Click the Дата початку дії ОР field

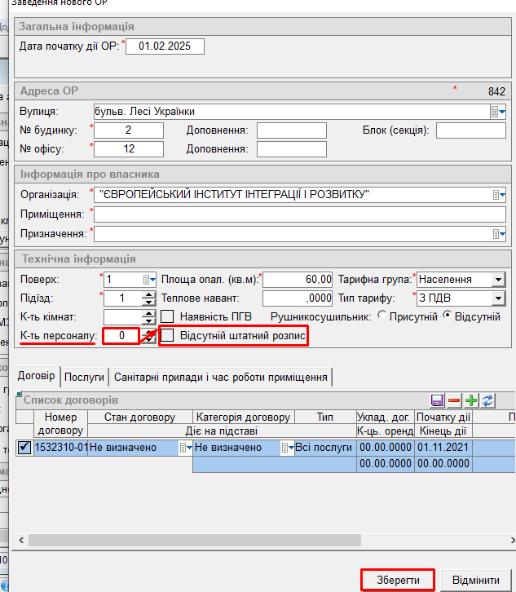click(165, 46)
